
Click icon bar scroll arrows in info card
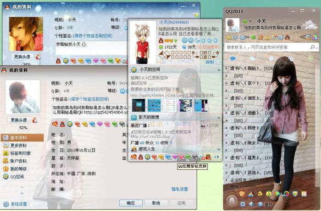point(216,157)
